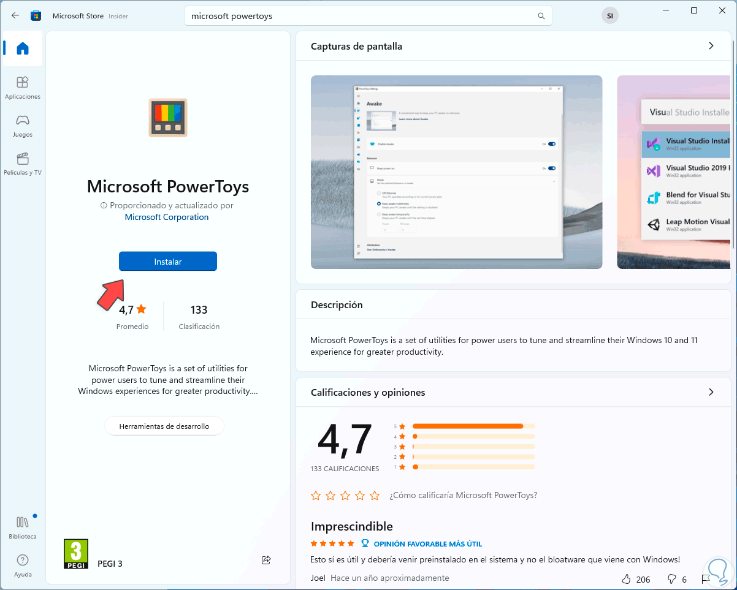Click the Imprescindible review title
Viewport: 737px width, 590px height.
pyautogui.click(x=352, y=526)
